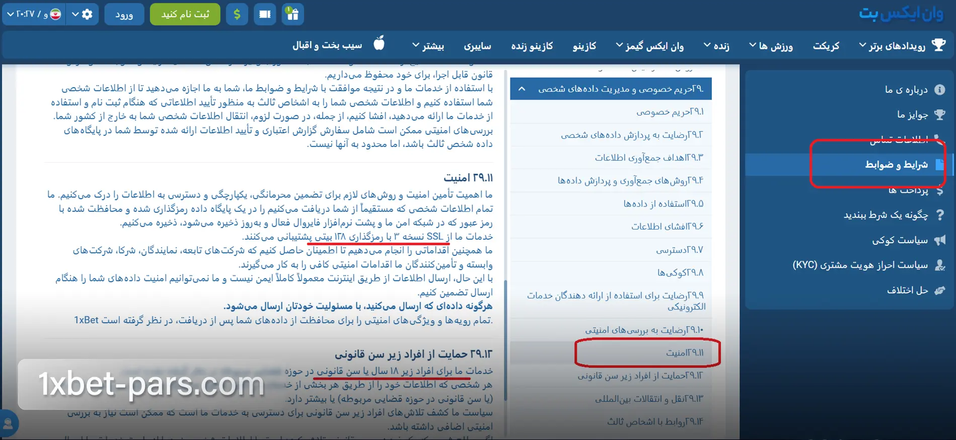Open the کازینو زنده menu item
This screenshot has width=956, height=440.
coord(532,46)
